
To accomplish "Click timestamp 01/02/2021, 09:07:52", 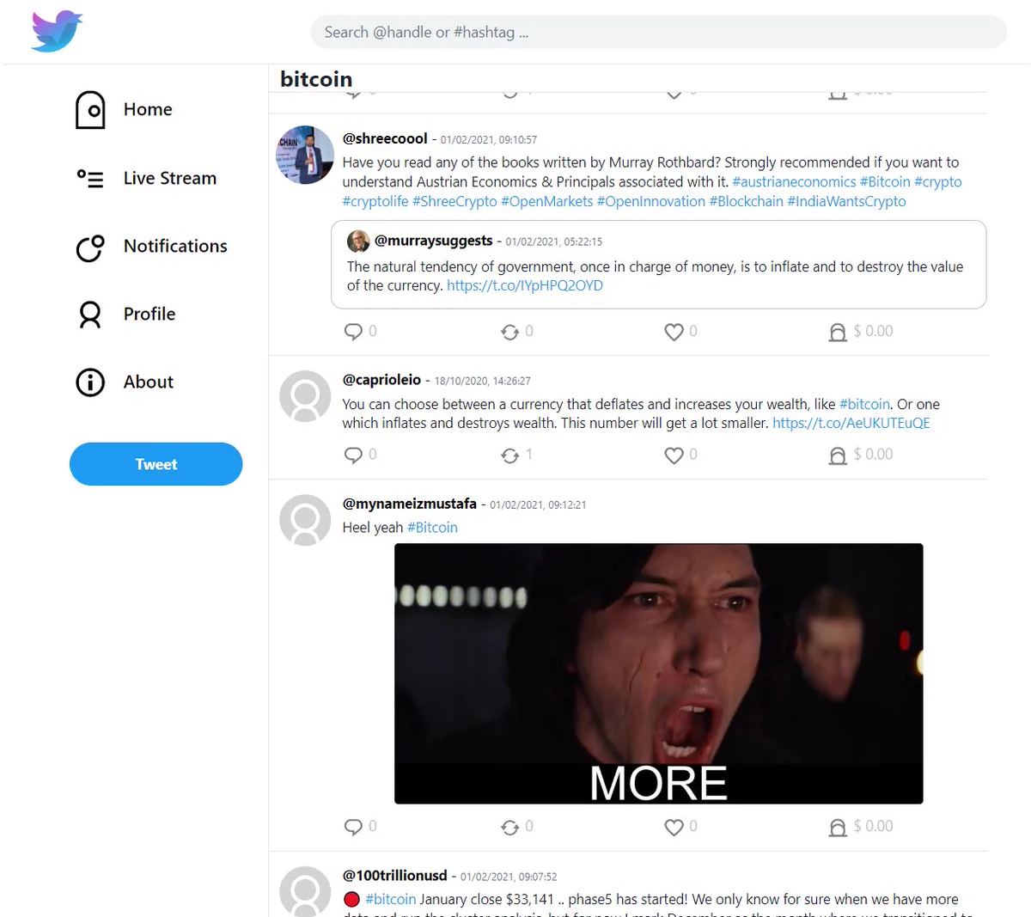I will (x=509, y=877).
